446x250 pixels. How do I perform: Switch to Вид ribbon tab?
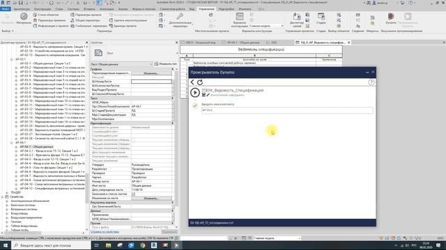(192, 9)
